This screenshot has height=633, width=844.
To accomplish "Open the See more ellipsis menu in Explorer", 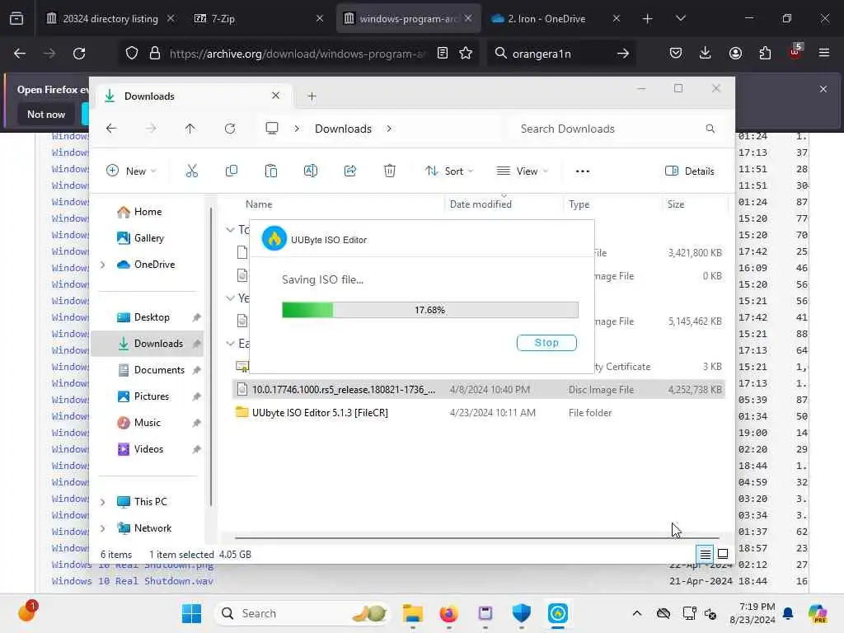I will pos(583,171).
